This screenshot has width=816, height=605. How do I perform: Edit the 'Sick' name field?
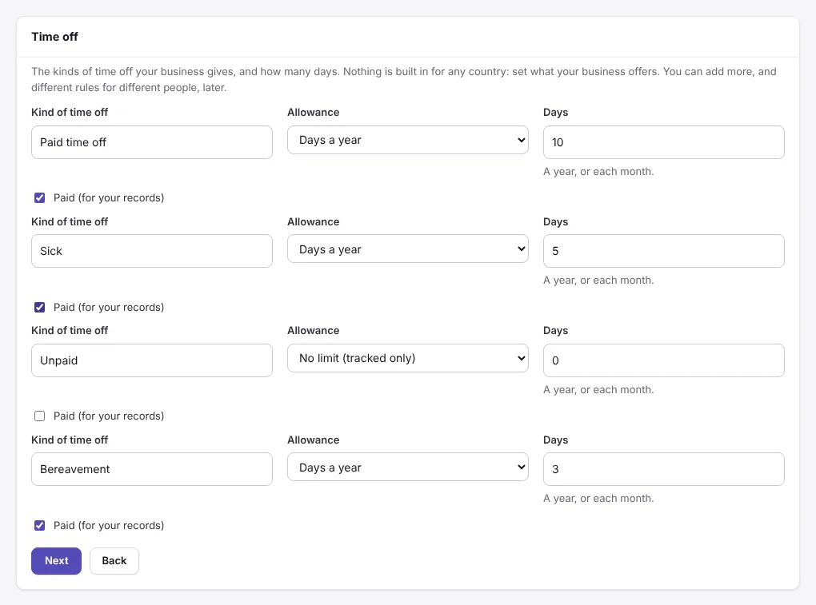click(x=152, y=251)
